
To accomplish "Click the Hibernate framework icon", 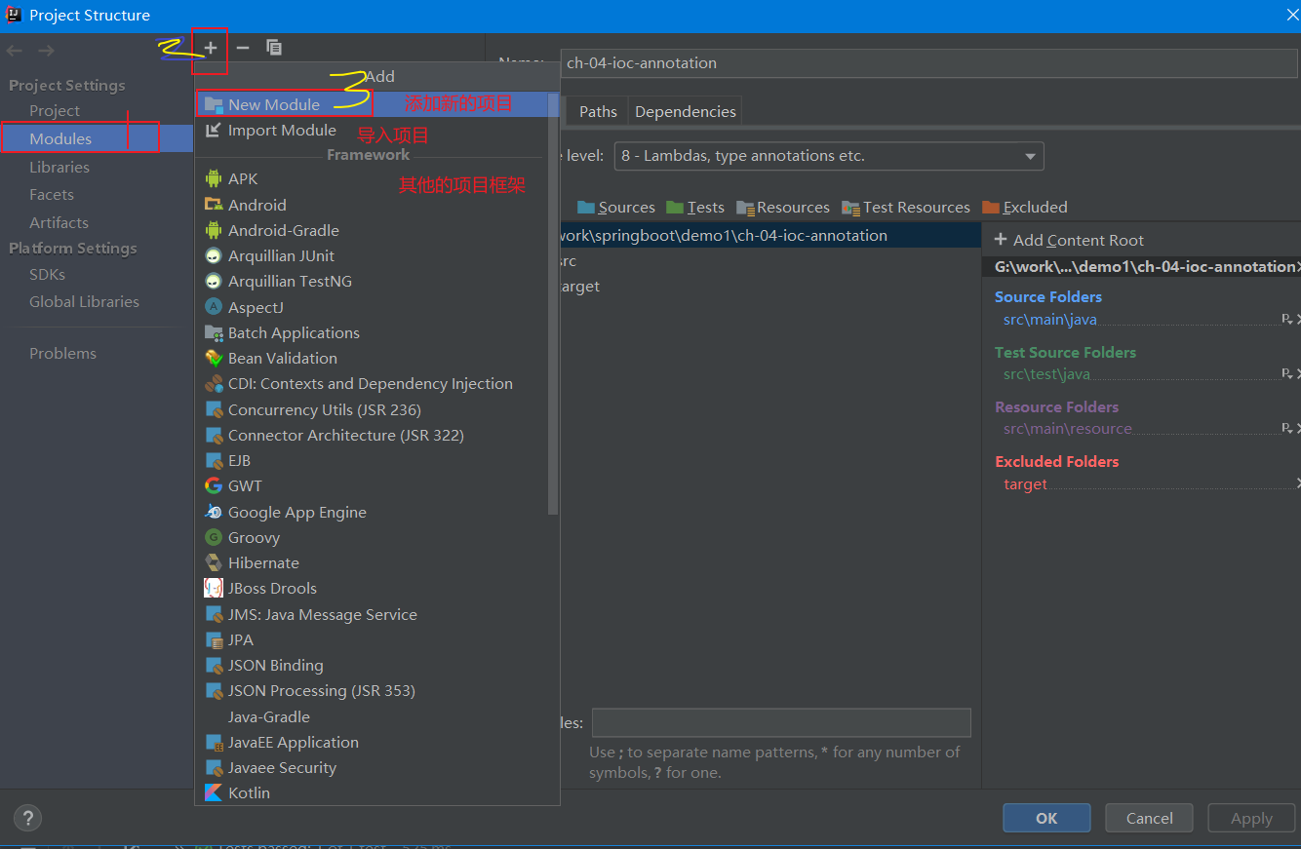I will pos(214,562).
